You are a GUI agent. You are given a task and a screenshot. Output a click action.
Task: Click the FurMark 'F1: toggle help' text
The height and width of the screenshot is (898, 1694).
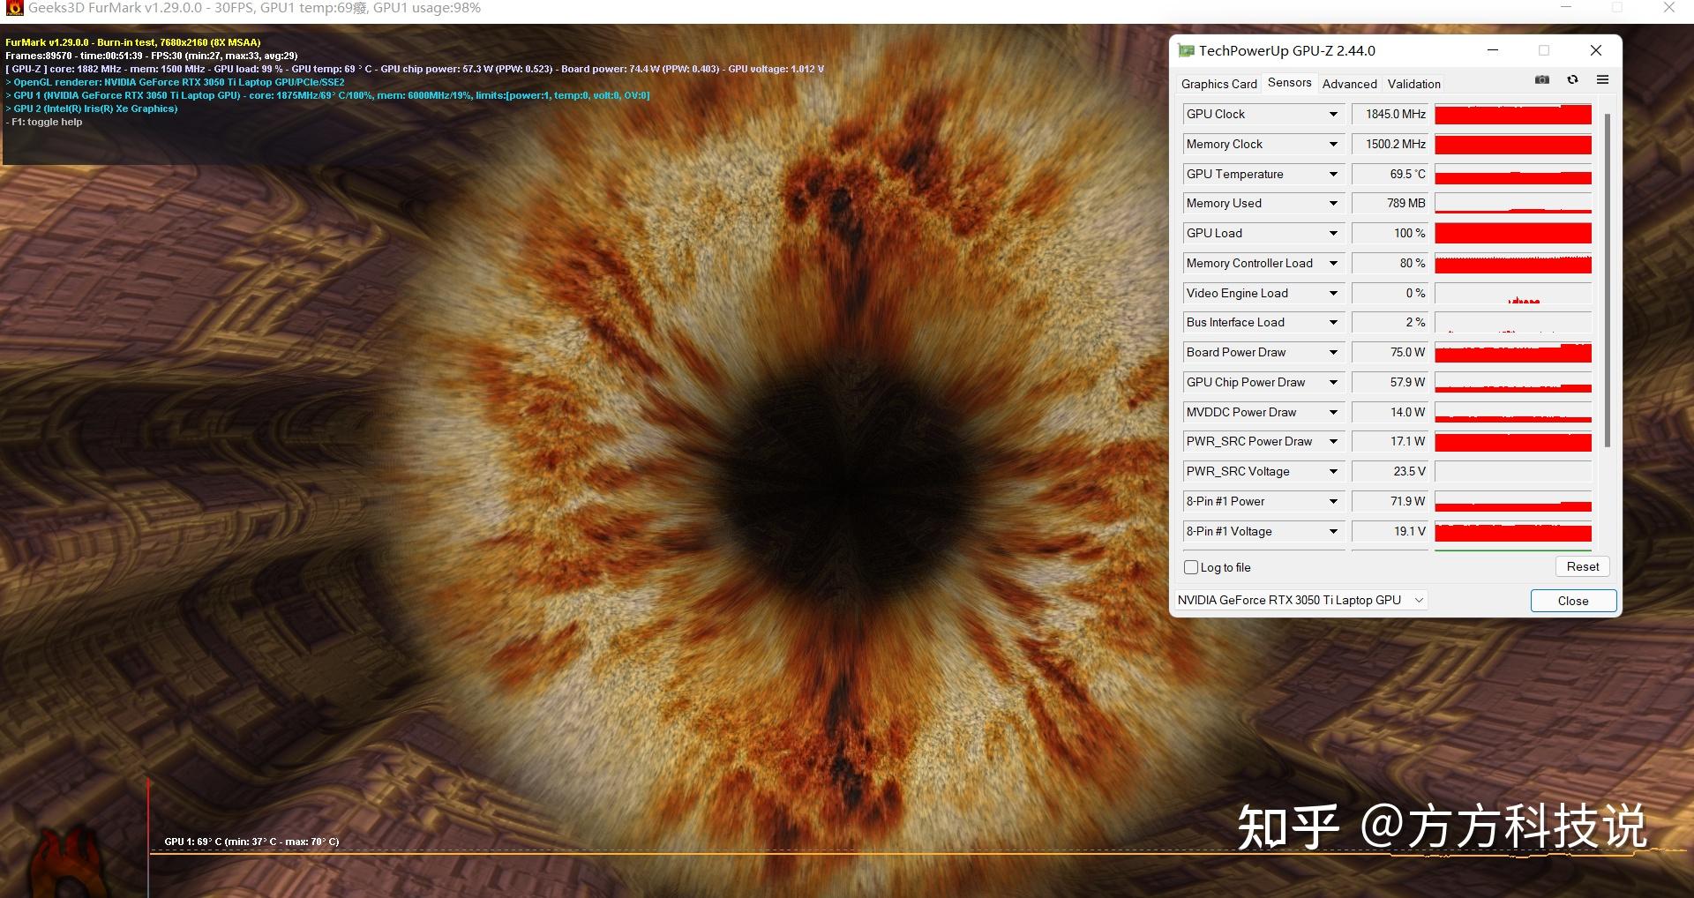pyautogui.click(x=44, y=123)
